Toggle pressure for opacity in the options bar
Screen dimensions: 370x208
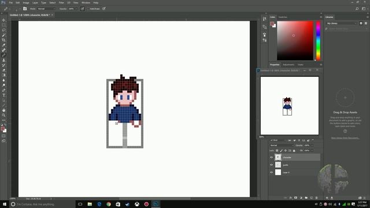pos(82,9)
